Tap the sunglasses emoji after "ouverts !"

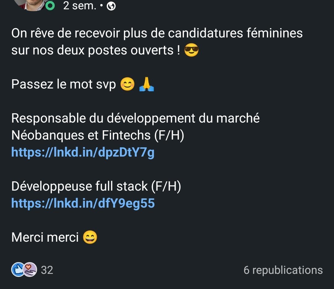click(x=191, y=50)
